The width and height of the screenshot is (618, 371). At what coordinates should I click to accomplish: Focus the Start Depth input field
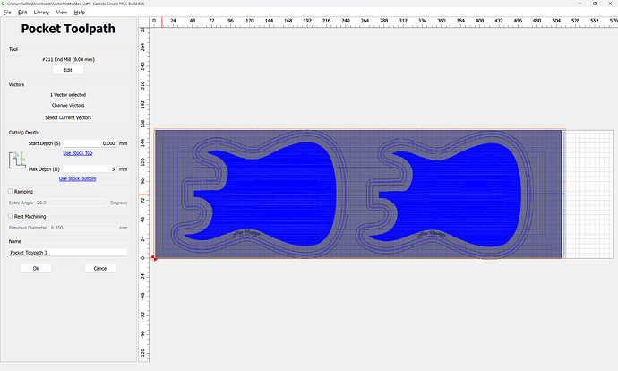point(90,143)
